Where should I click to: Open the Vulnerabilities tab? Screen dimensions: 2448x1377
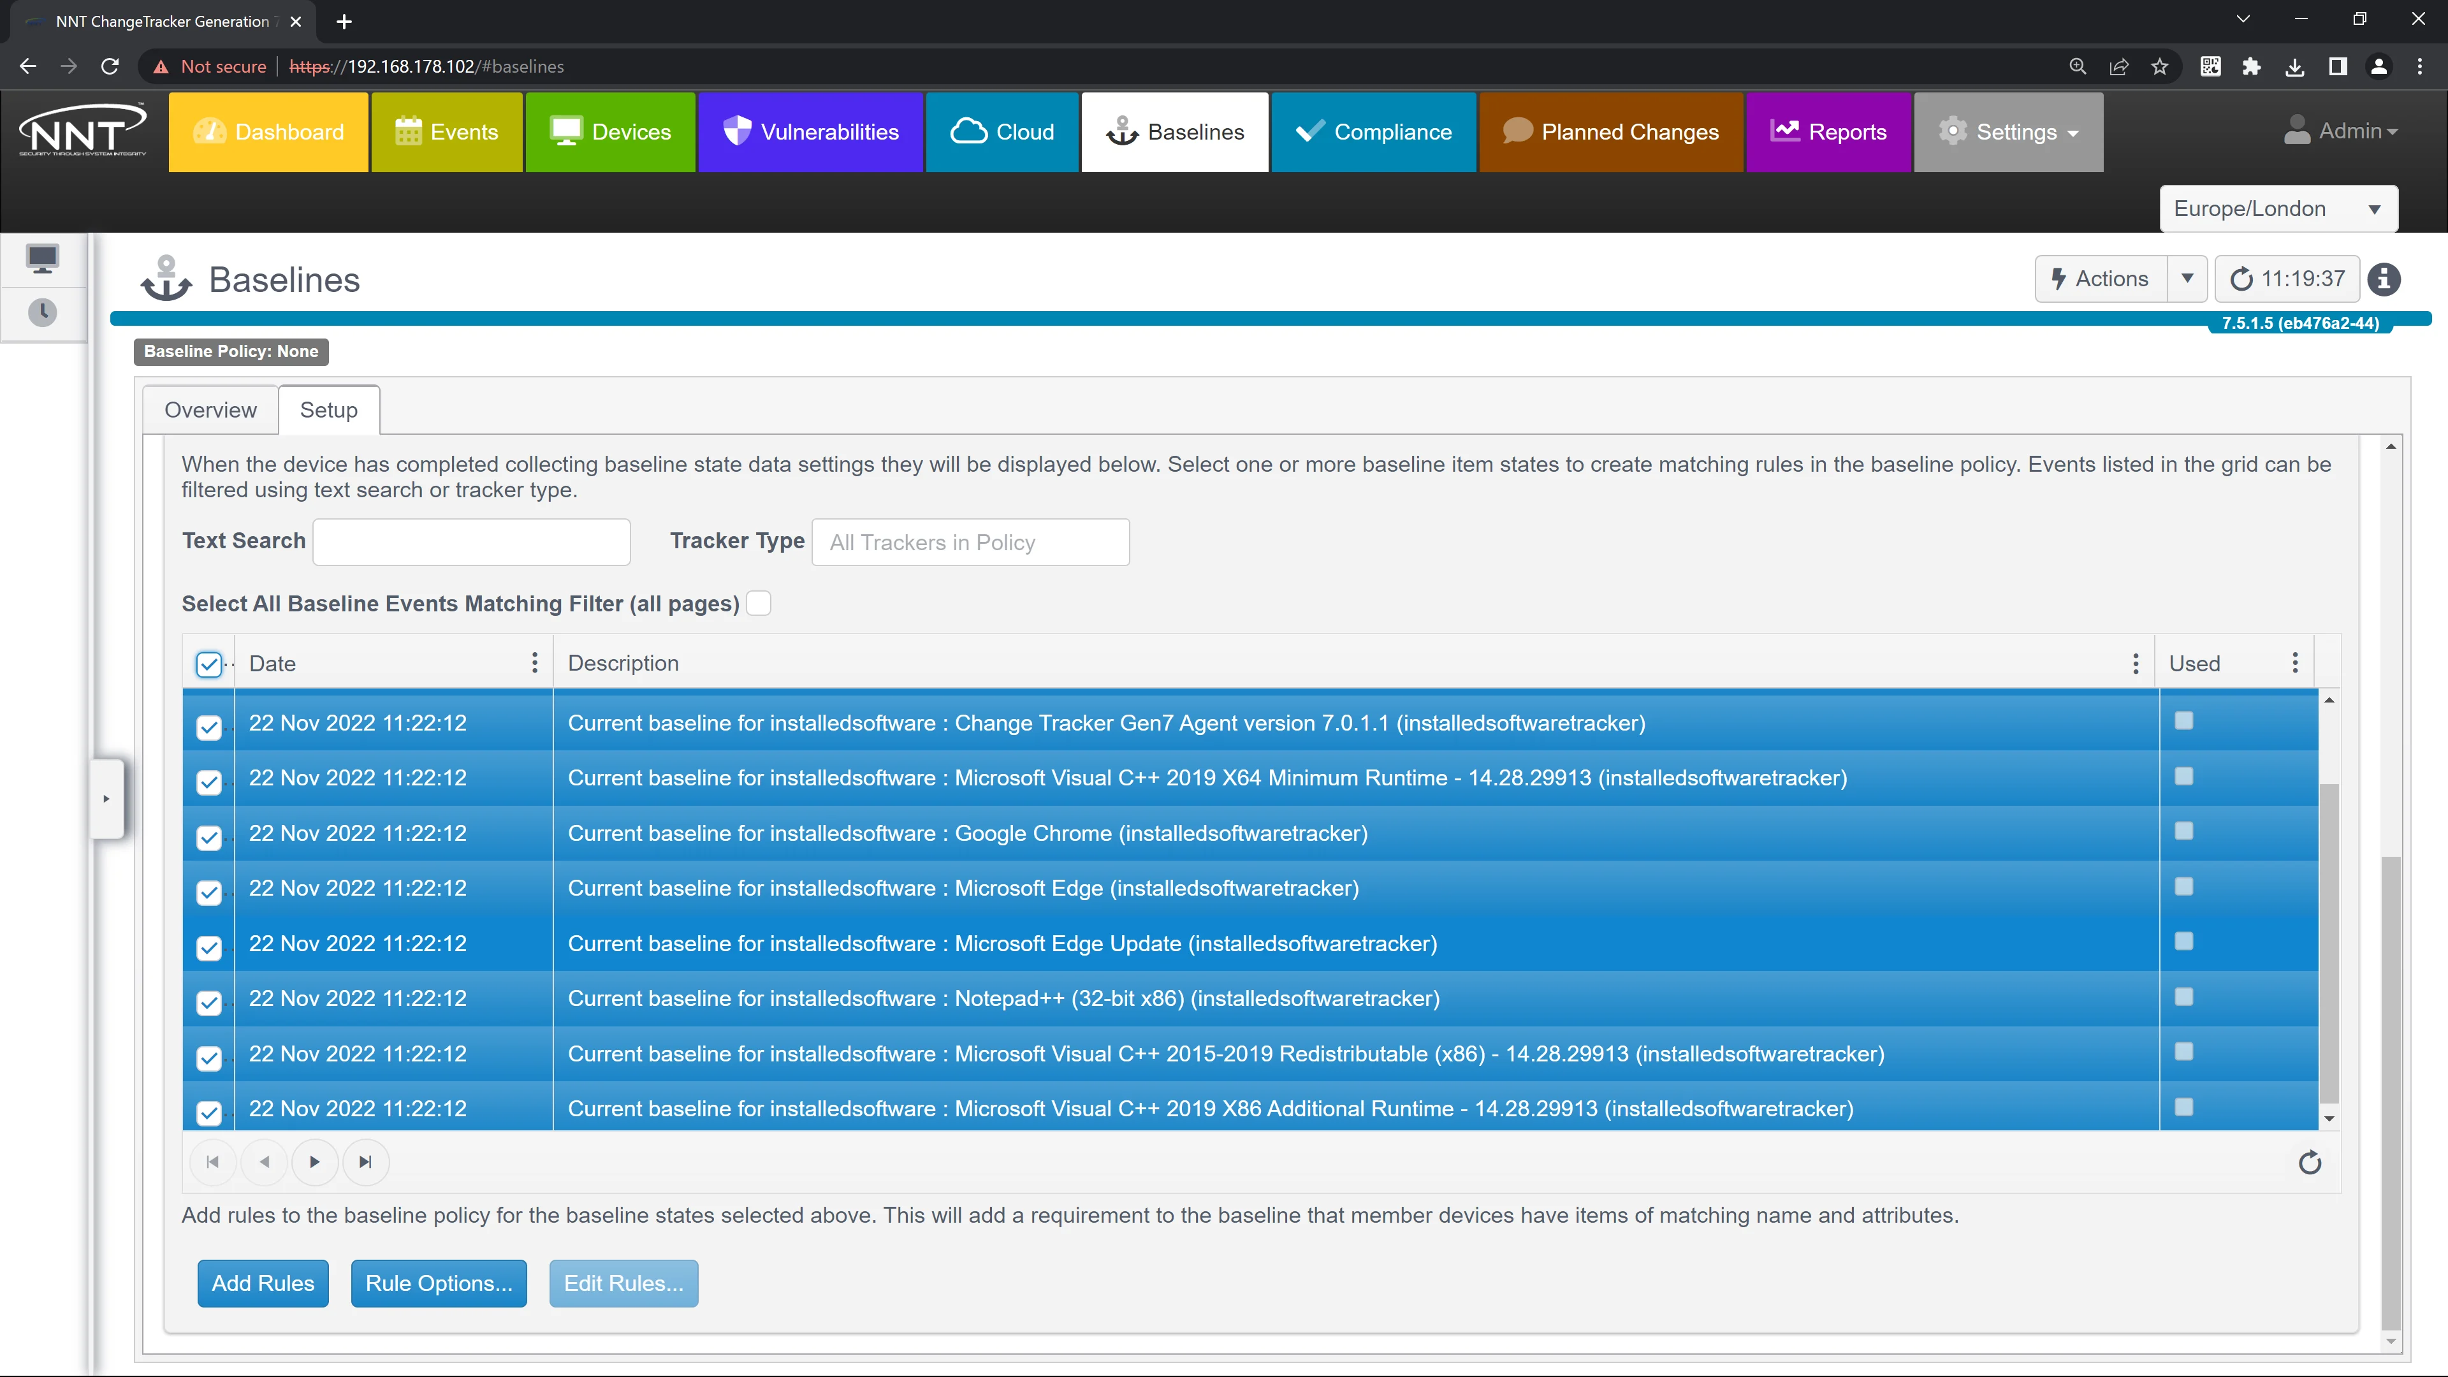coord(811,132)
